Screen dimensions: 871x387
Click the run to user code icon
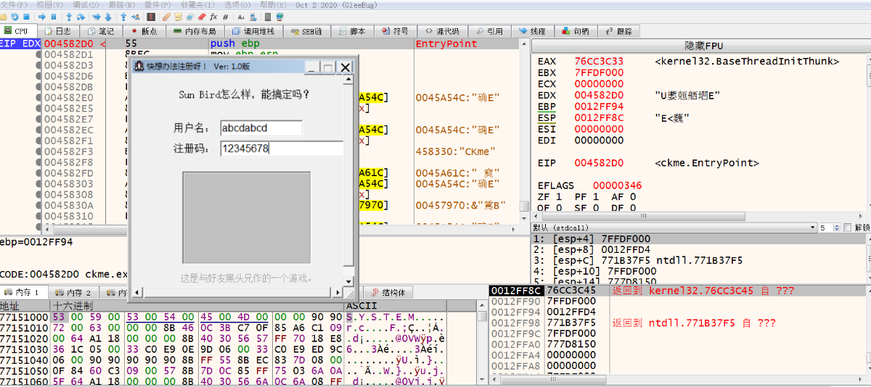coord(136,16)
